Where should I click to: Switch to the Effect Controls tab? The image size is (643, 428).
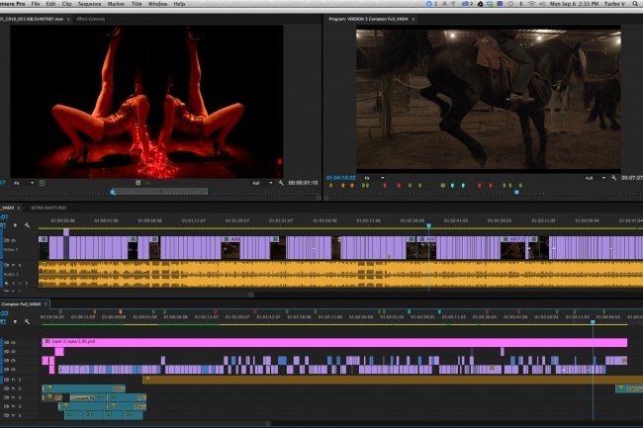[x=91, y=19]
